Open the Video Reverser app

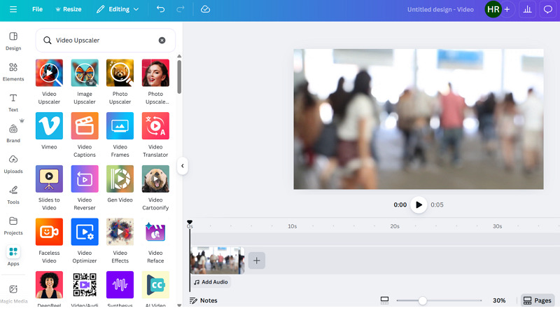[85, 179]
